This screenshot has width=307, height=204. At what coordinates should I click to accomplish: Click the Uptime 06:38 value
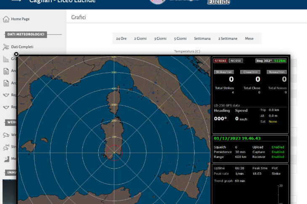point(239,168)
